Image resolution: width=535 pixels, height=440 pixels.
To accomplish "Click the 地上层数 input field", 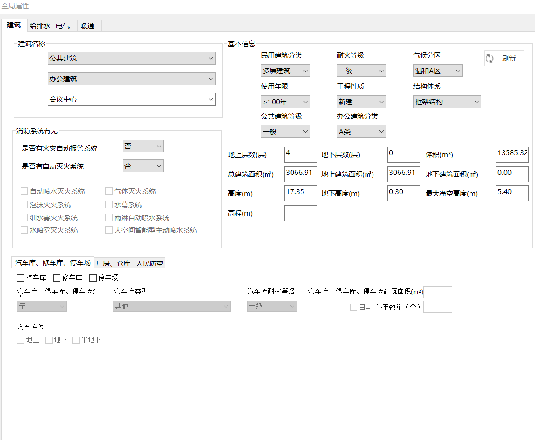I will tap(300, 154).
